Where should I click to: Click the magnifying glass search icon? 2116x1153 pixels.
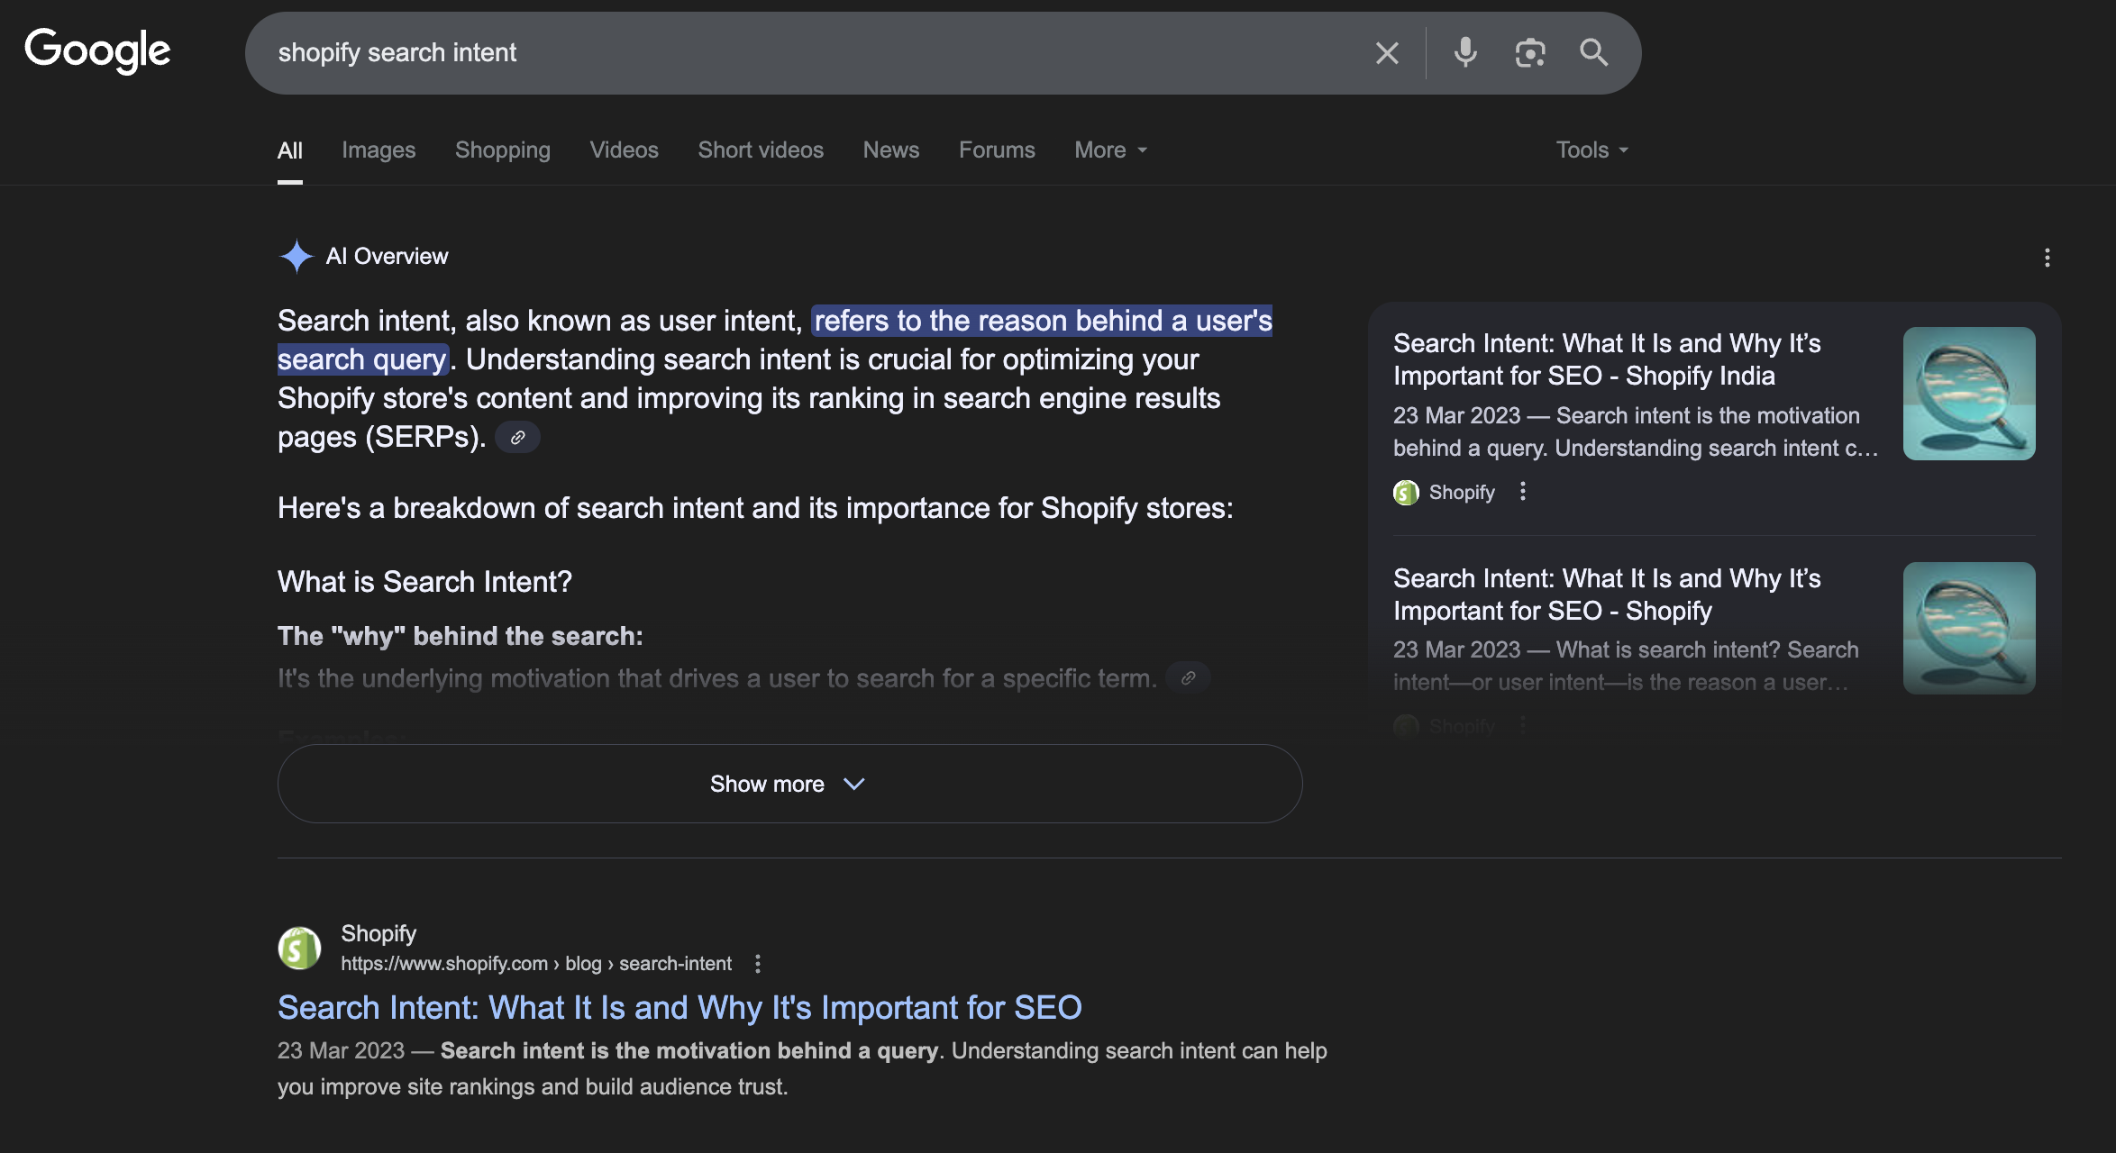[x=1593, y=53]
